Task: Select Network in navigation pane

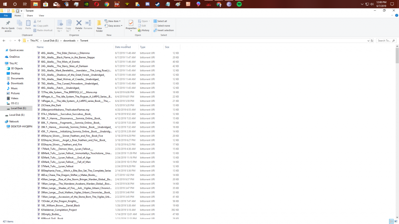Action: click(x=14, y=121)
